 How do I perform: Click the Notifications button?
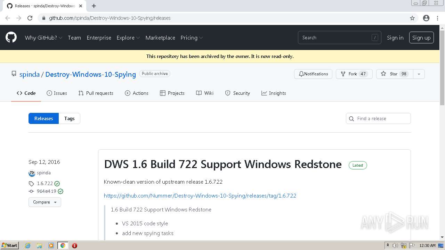[x=313, y=74]
